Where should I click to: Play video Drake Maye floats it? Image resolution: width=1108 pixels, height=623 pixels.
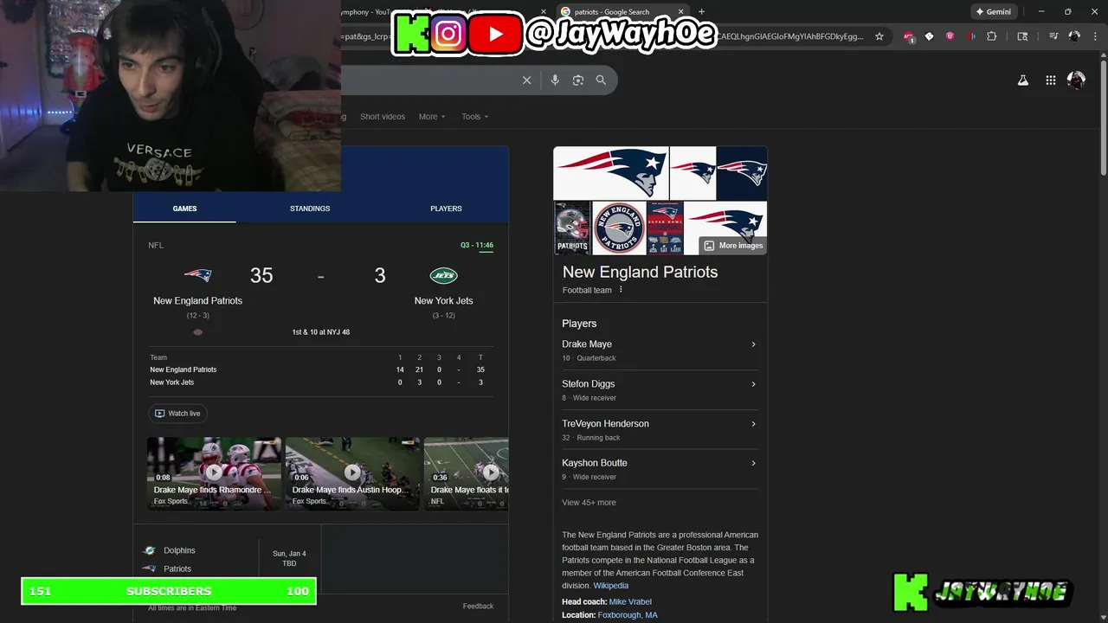click(x=467, y=472)
